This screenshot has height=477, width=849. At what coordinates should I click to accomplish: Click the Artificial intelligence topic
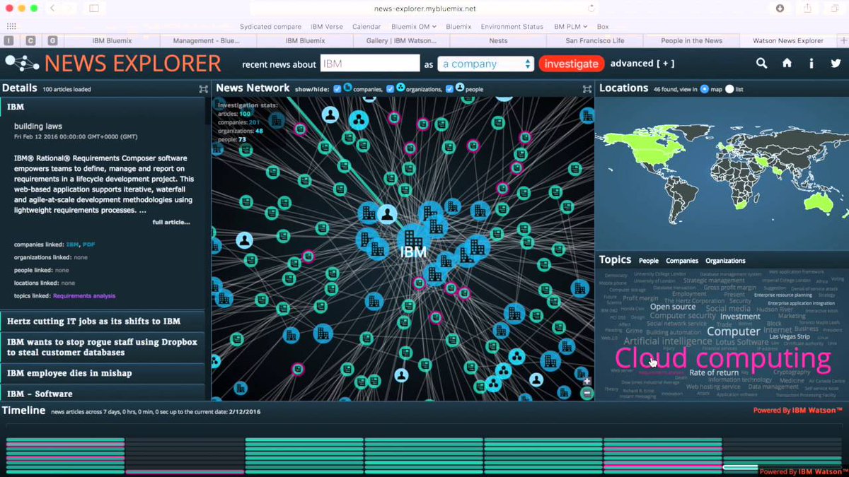668,341
